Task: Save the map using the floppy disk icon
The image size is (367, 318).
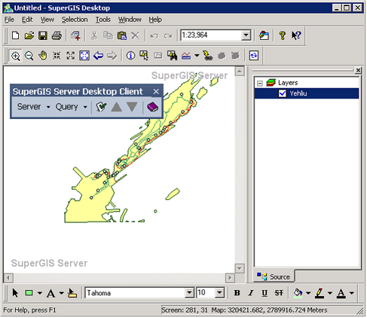Action: tap(43, 35)
